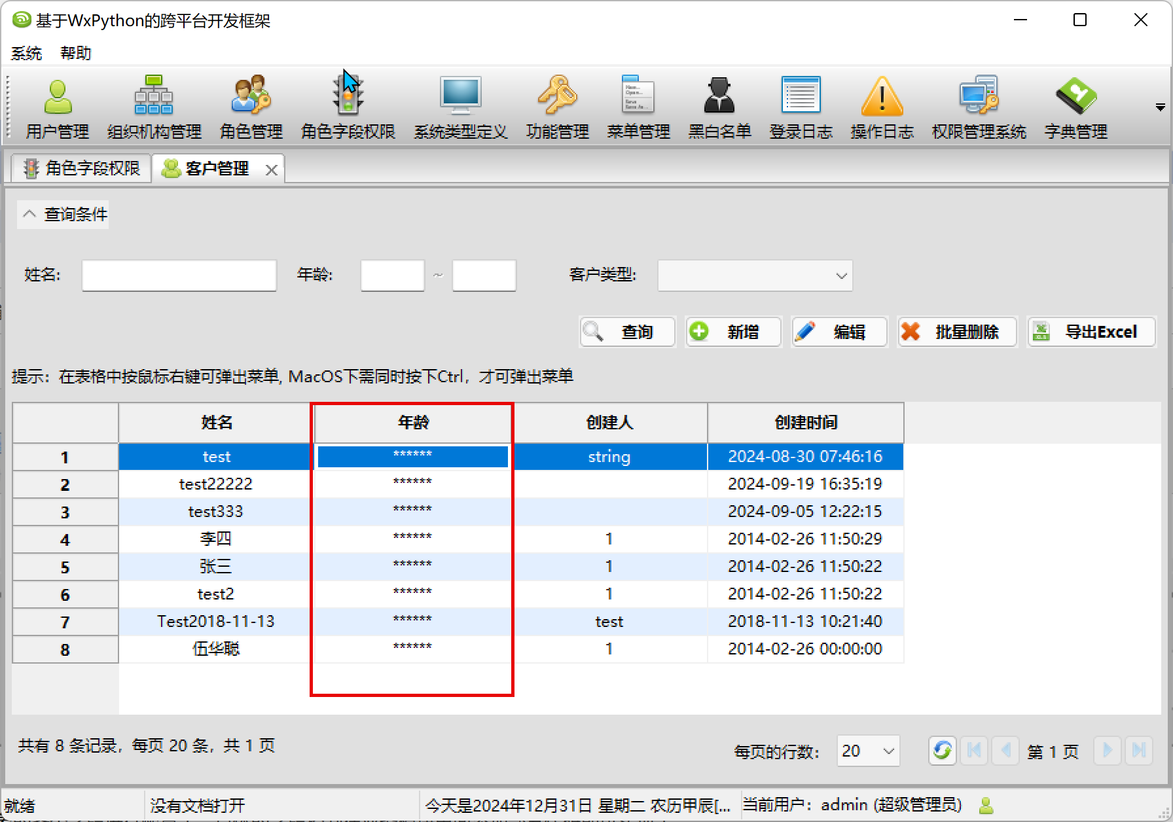Image resolution: width=1173 pixels, height=822 pixels.
Task: Select row header 5
Action: point(65,567)
